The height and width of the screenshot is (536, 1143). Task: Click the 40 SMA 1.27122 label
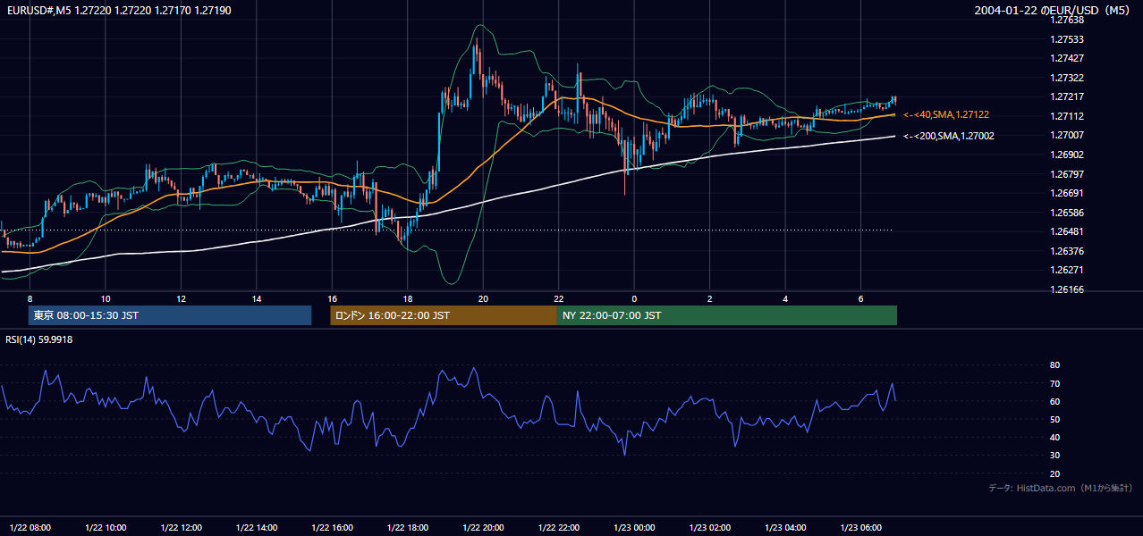pos(945,115)
